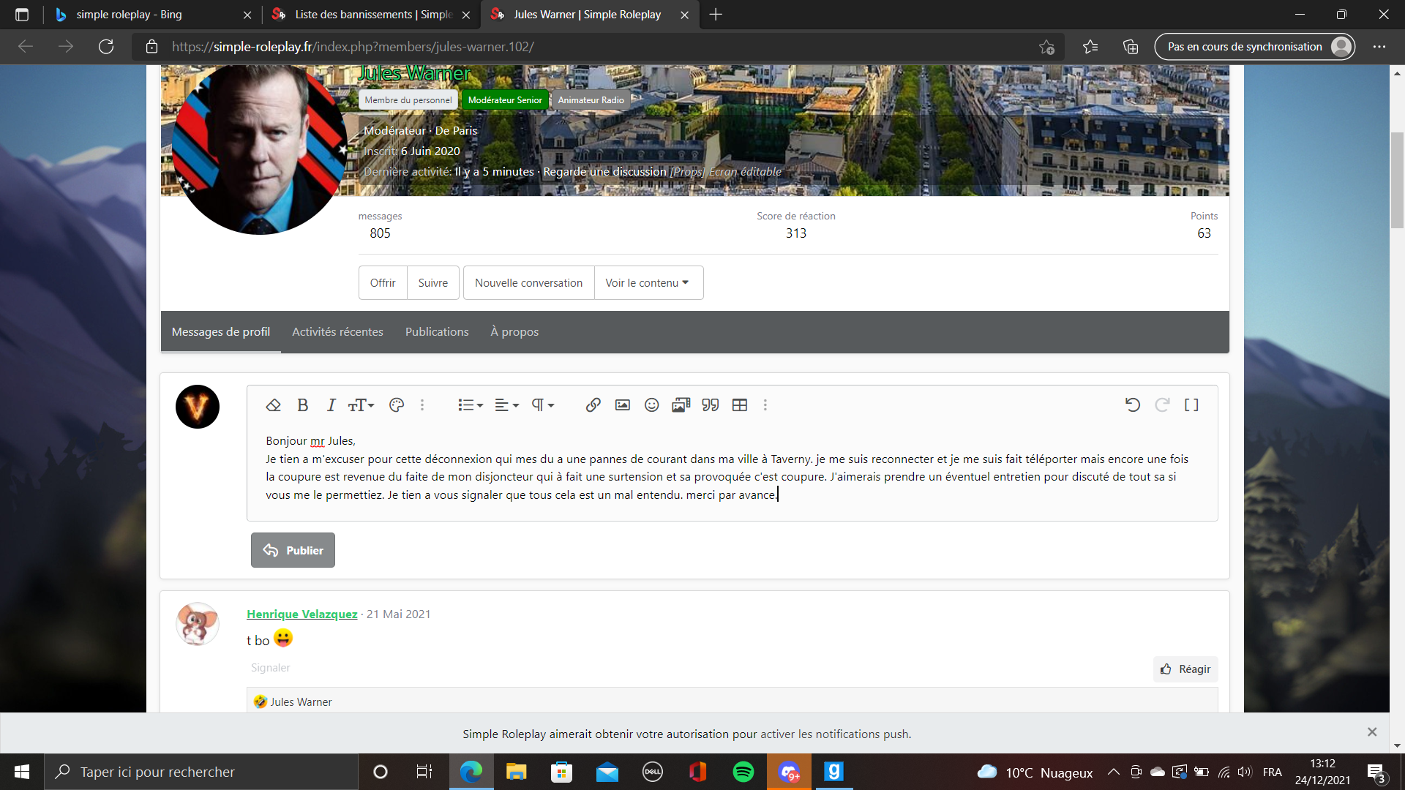The width and height of the screenshot is (1405, 790).
Task: Open more insert options menu
Action: click(765, 405)
